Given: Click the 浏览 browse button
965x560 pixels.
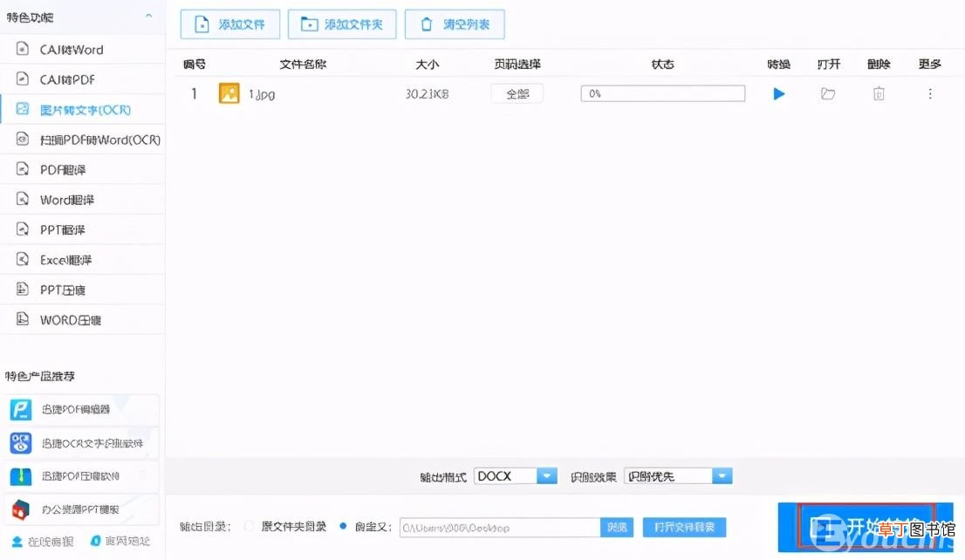Looking at the screenshot, I should (617, 528).
